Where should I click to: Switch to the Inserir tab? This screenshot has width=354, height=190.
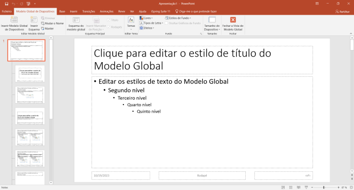coord(74,11)
